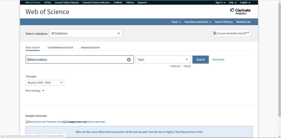Click the Thomson Scientific Chinese web site link
This screenshot has height=138, width=281.
[65, 122]
